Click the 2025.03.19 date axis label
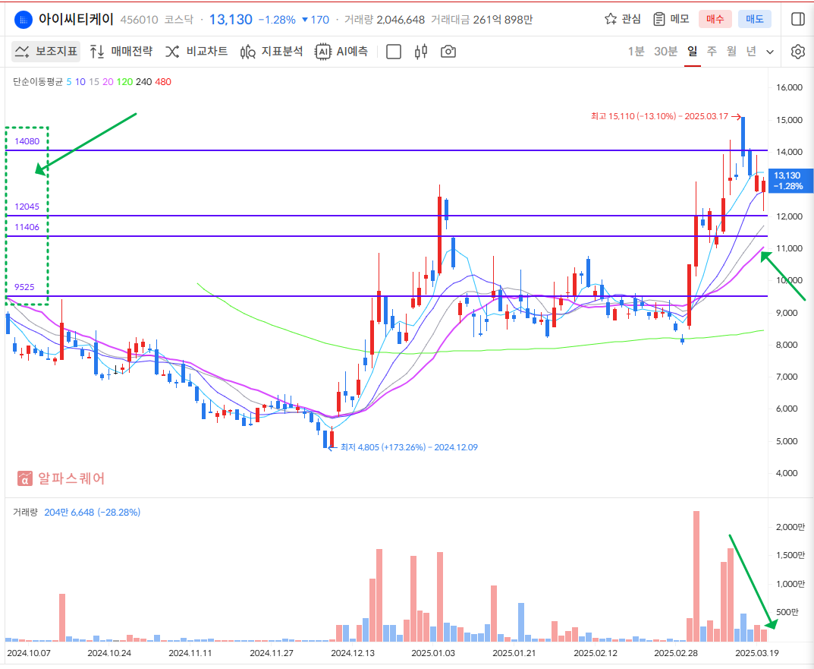This screenshot has height=669, width=814. click(757, 653)
